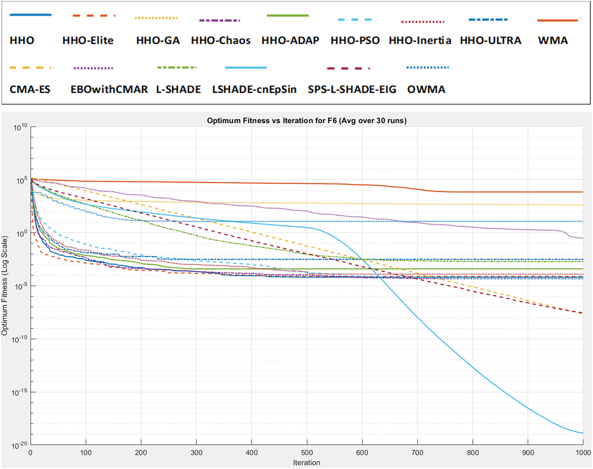Click the 800 iteration axis tick
The height and width of the screenshot is (469, 593).
473,453
